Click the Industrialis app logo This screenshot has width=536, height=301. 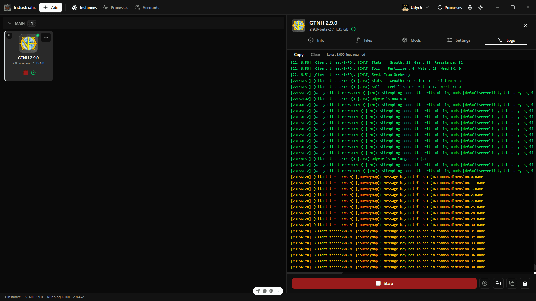tap(7, 7)
